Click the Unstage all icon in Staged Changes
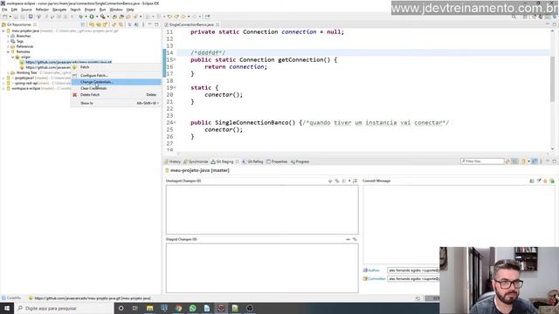The image size is (559, 314). (x=355, y=239)
